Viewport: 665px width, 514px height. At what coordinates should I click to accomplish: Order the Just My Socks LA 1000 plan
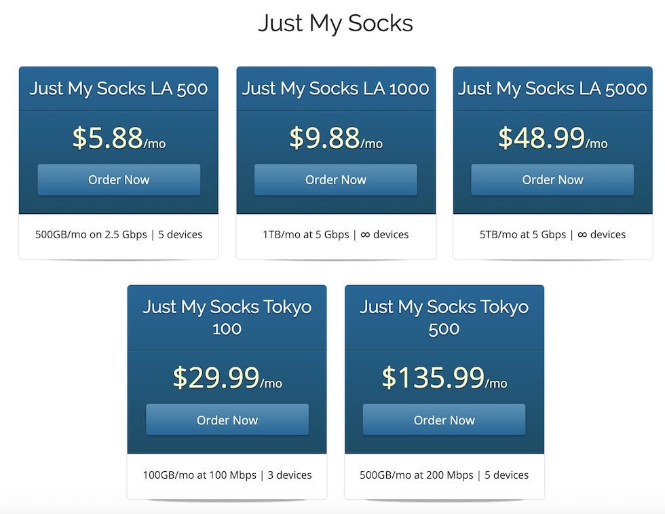click(x=335, y=180)
